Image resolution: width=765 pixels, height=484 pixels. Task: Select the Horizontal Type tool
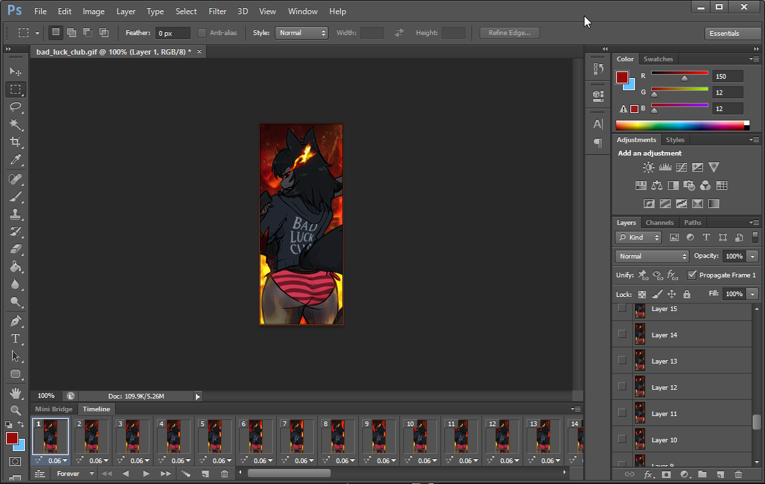[x=15, y=339]
